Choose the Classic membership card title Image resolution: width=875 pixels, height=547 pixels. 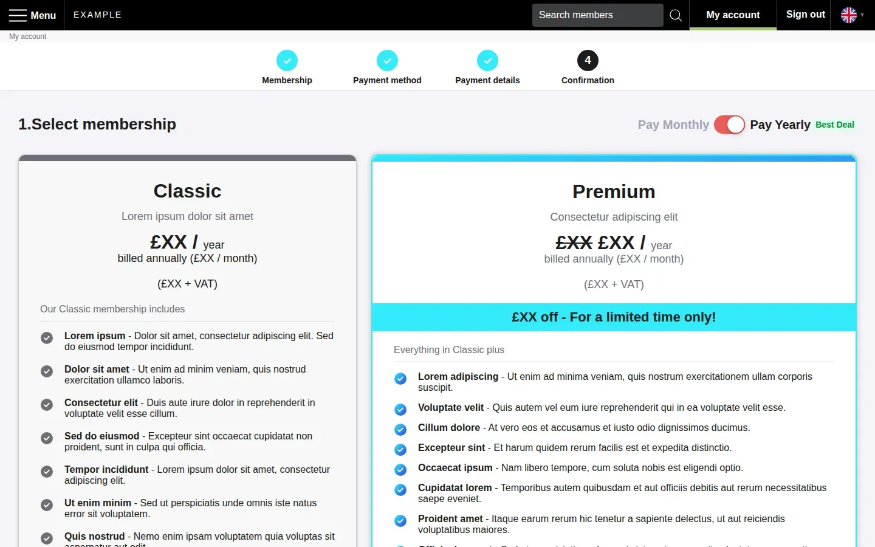pos(187,191)
